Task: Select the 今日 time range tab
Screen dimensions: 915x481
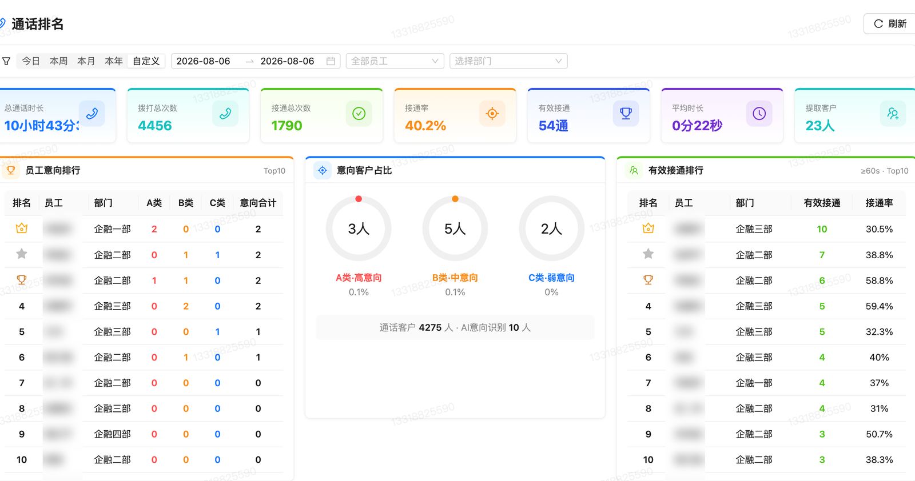Action: pos(31,61)
